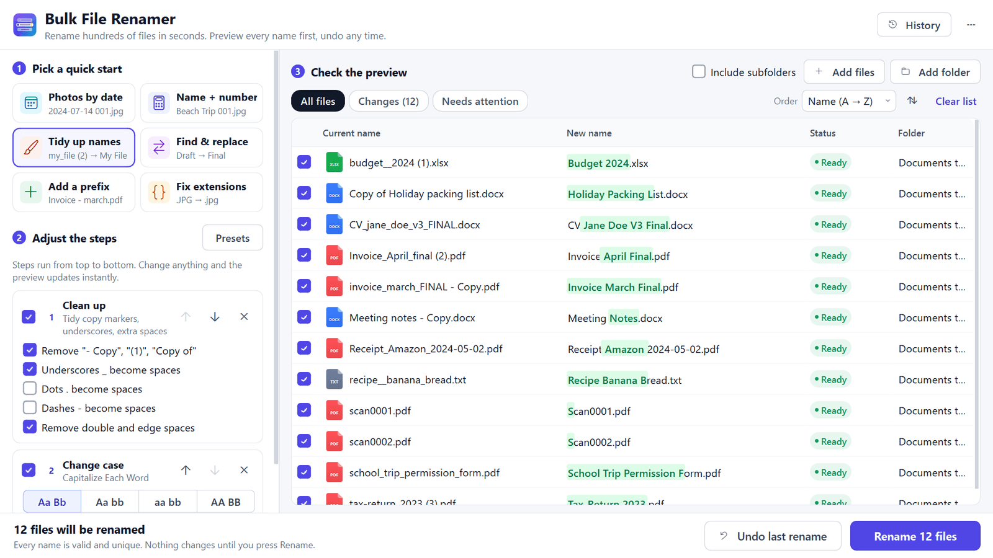
Task: Choose the Add a prefix quick start
Action: point(74,192)
